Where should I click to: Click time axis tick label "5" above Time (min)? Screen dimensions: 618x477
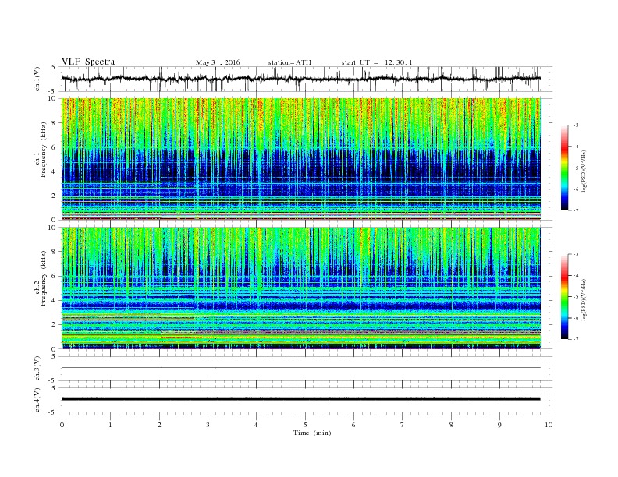pyautogui.click(x=305, y=425)
